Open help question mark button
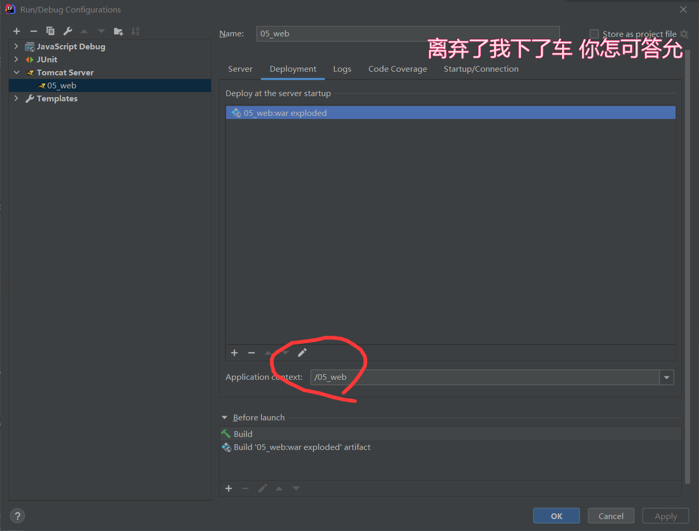Image resolution: width=699 pixels, height=531 pixels. tap(17, 516)
